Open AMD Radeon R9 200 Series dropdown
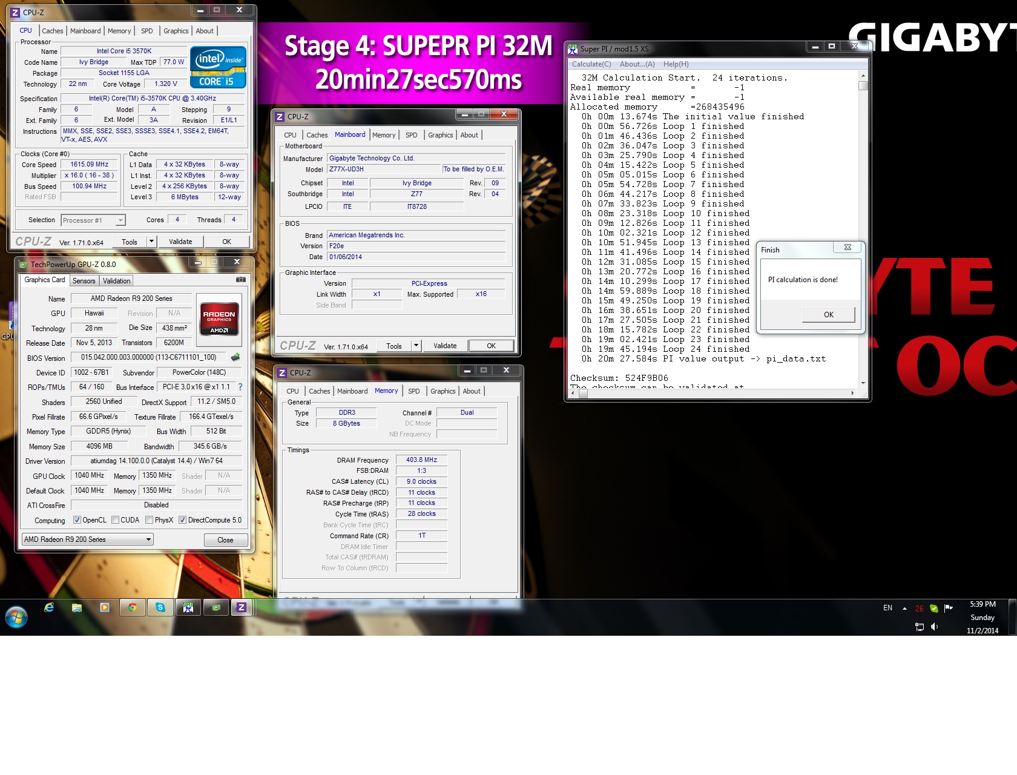The height and width of the screenshot is (775, 1017). [88, 539]
